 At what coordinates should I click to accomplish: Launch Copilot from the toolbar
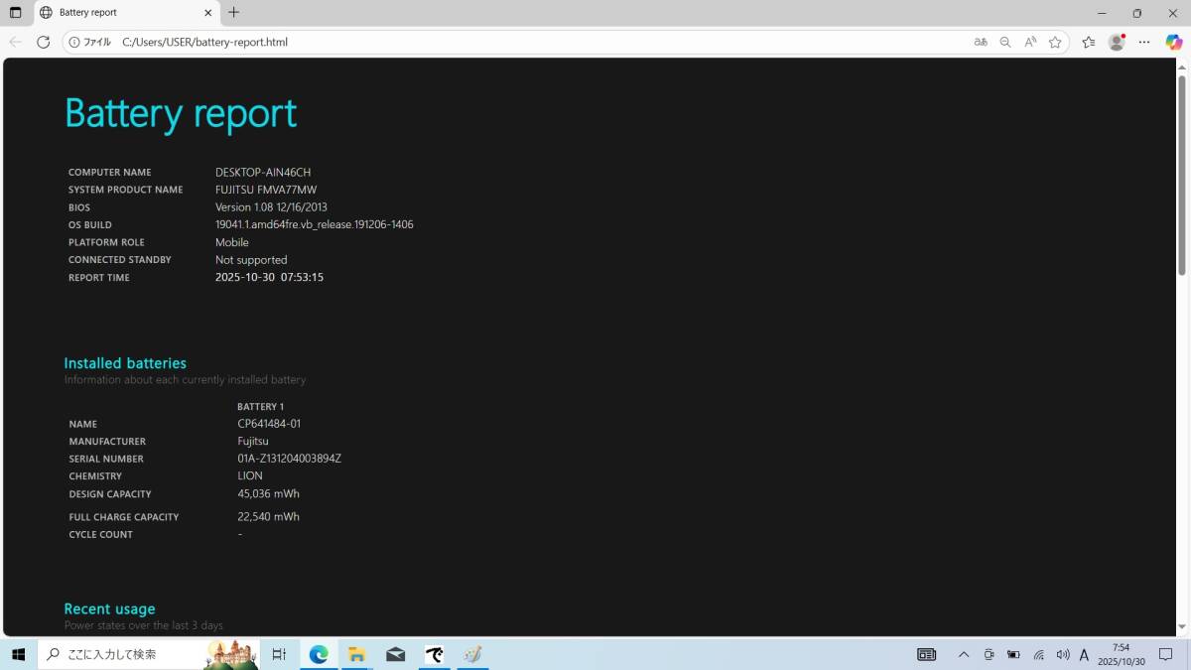click(1174, 42)
